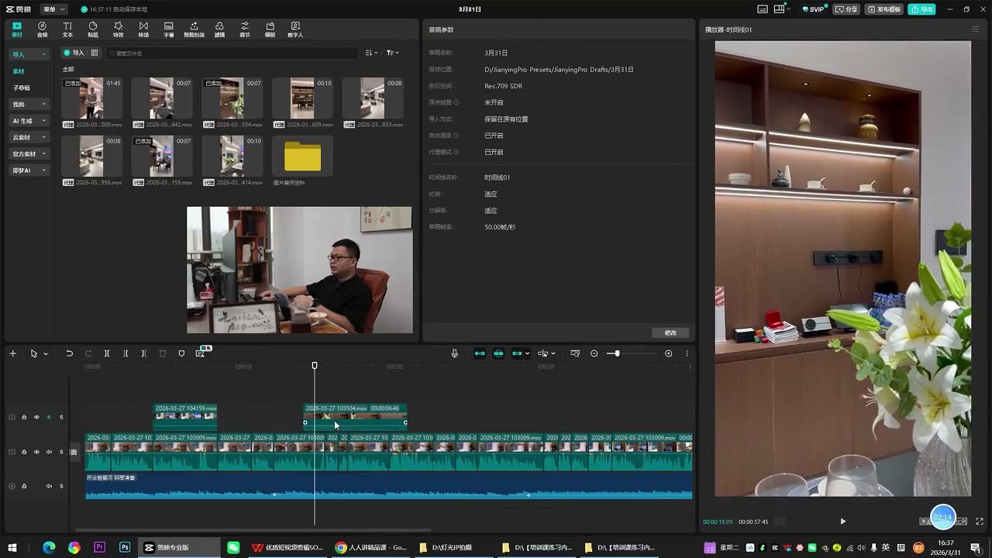Click the microphone record voiceover icon
Screen dimensions: 992x558
(x=455, y=353)
